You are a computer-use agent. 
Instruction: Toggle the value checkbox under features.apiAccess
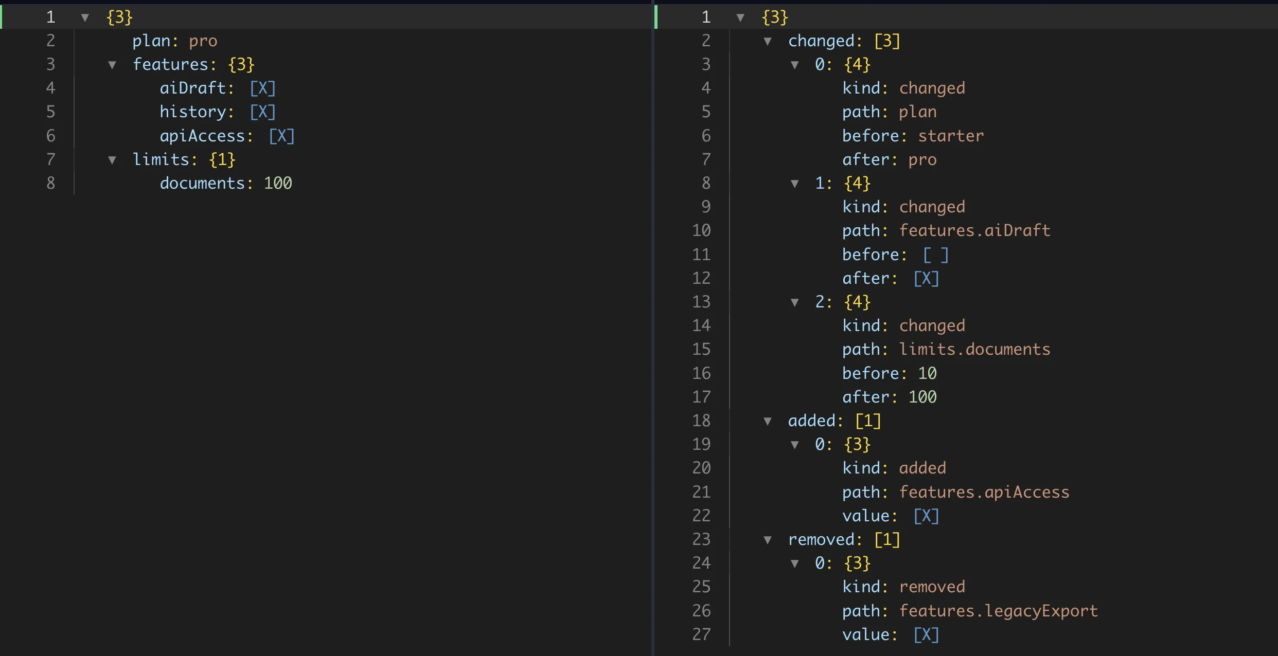[x=927, y=516]
